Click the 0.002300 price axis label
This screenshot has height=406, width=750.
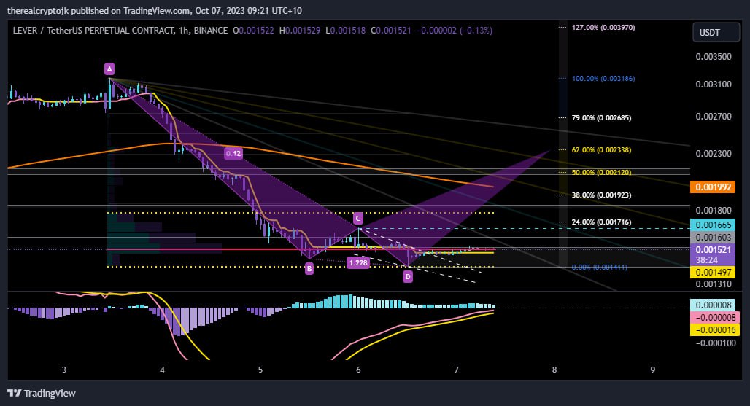714,153
